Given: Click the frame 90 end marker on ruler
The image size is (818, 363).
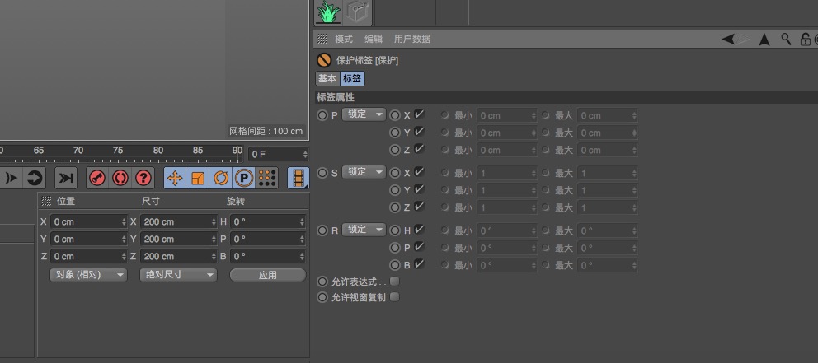Looking at the screenshot, I should [x=237, y=151].
